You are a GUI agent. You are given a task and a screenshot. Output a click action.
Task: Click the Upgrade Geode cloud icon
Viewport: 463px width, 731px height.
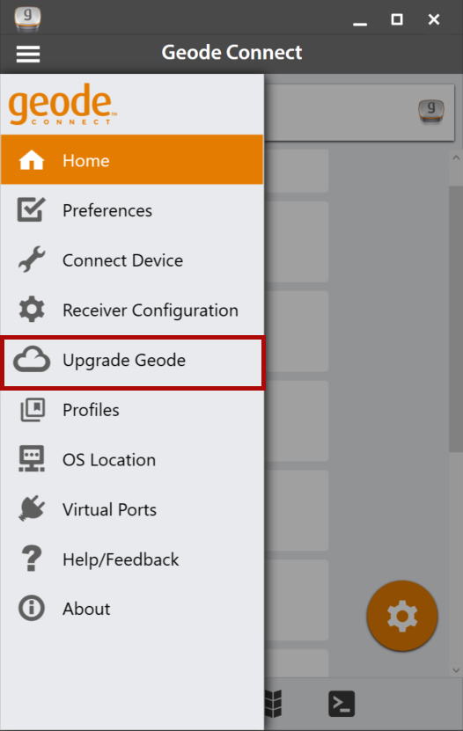coord(31,360)
